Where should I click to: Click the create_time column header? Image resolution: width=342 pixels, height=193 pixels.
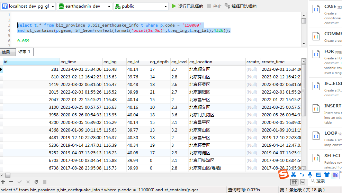pos(281,61)
